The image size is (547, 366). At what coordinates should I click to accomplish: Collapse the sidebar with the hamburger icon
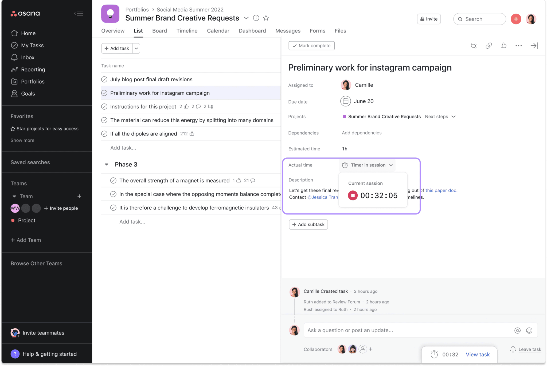pyautogui.click(x=79, y=13)
